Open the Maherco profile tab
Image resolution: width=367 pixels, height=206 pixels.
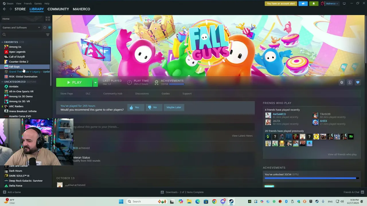(81, 9)
